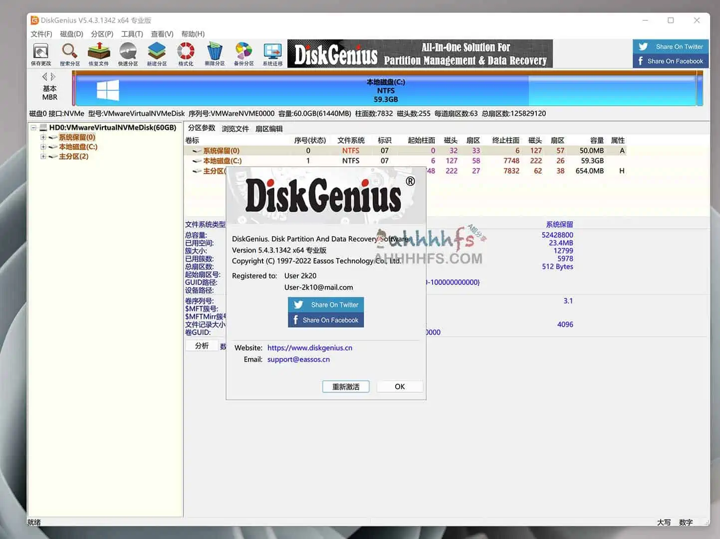The image size is (720, 539).
Task: Close the DiskGenius window
Action: tap(697, 20)
